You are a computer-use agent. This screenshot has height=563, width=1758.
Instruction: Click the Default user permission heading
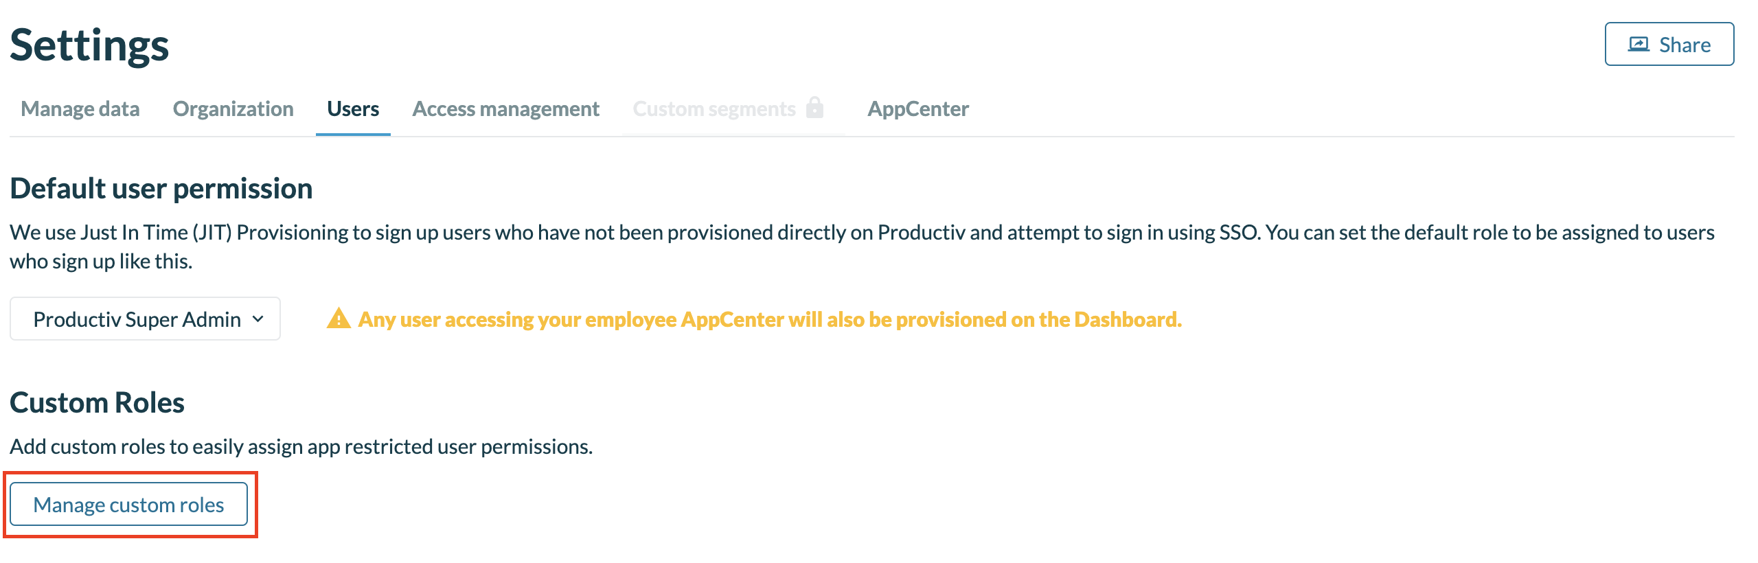coord(161,188)
